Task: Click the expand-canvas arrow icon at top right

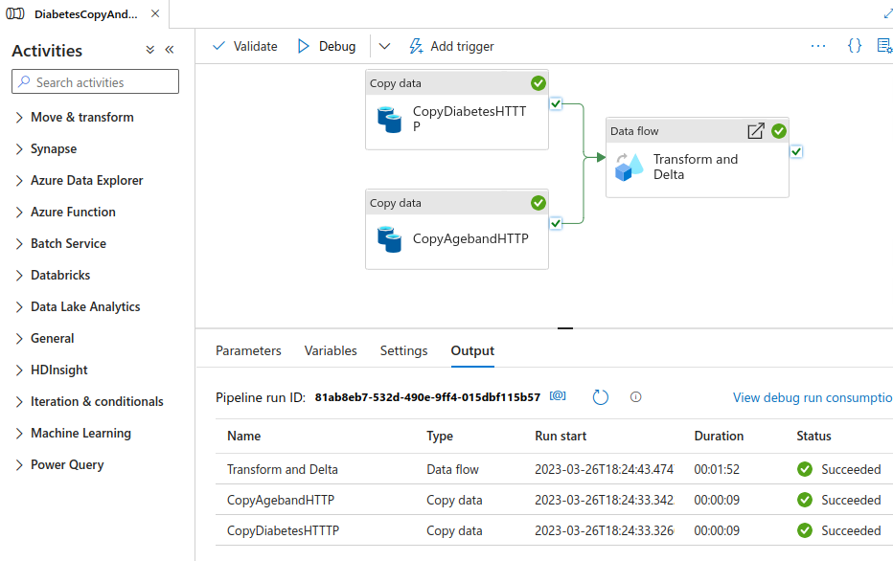Action: click(887, 13)
